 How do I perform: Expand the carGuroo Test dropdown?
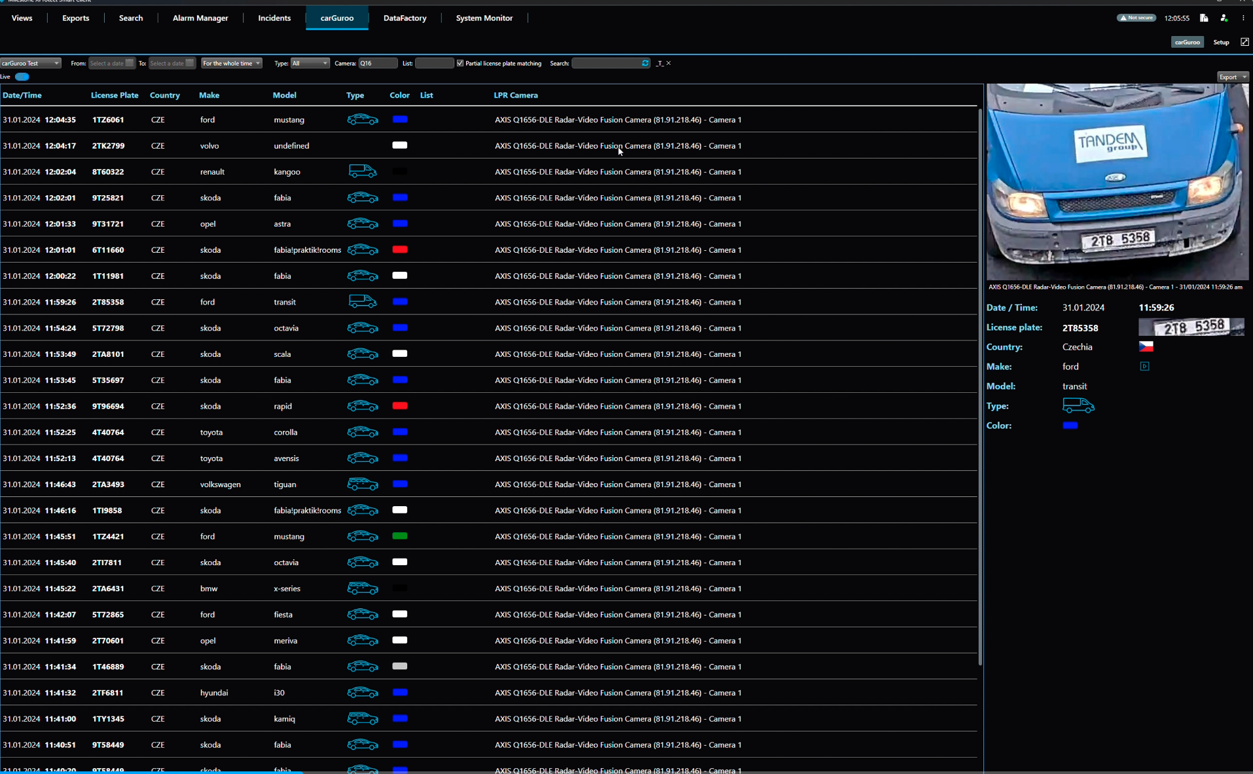[x=30, y=63]
